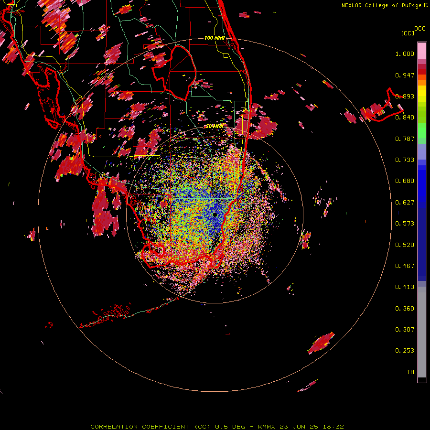Viewport: 430px width, 430px height.
Task: Click the 0.360 scale value
Action: point(405,309)
